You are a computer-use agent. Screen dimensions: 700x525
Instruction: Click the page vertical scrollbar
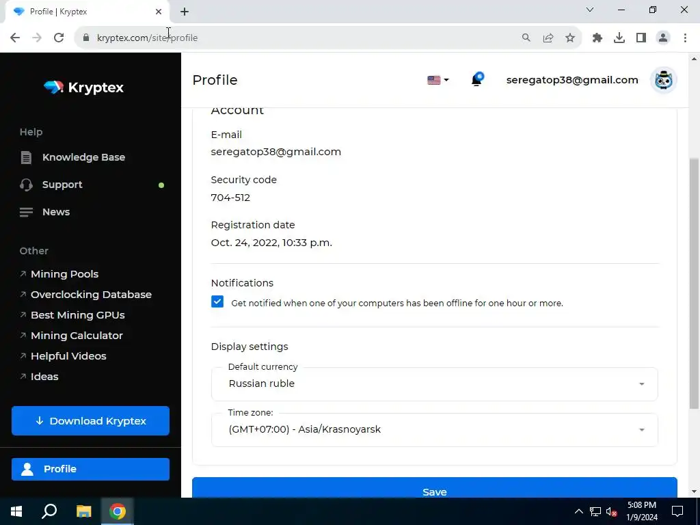coord(694,283)
